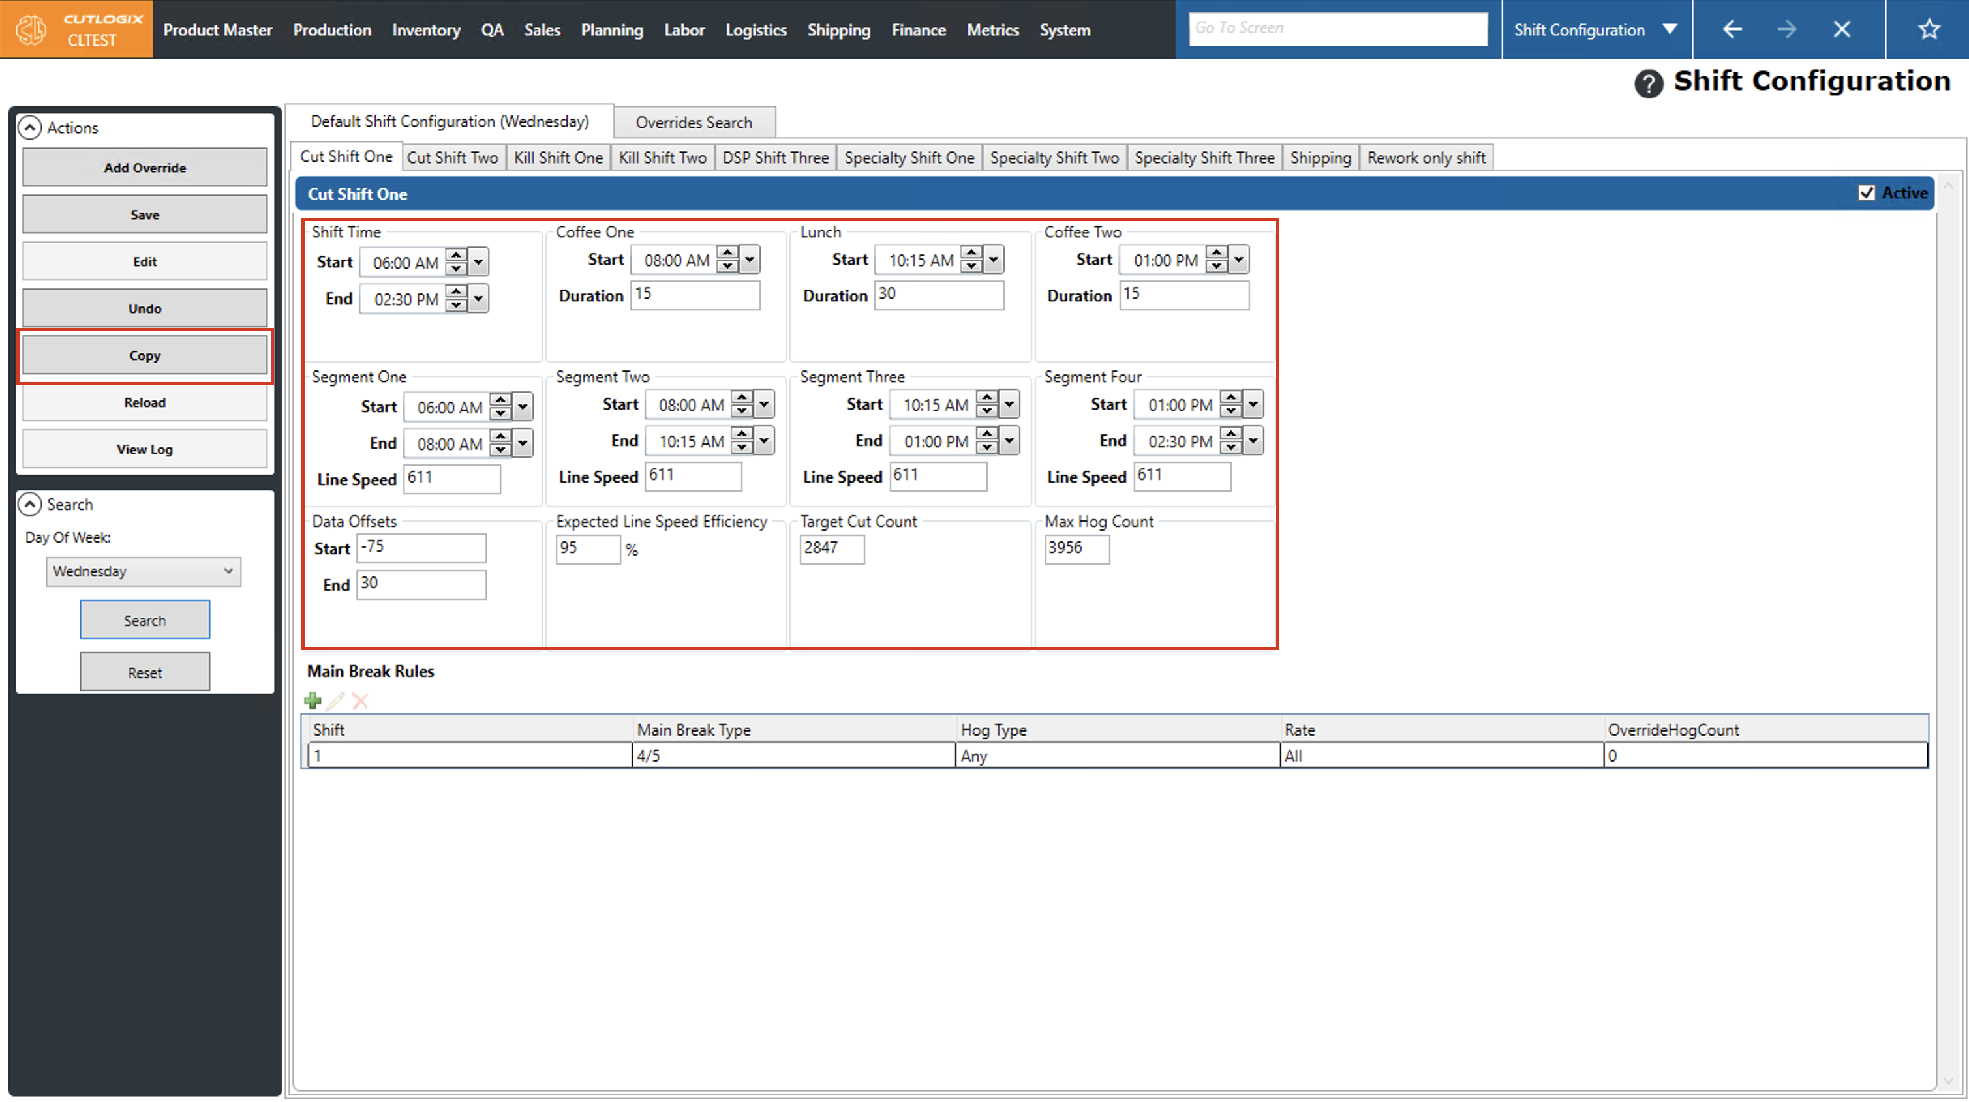Collapse the Search panel
The height and width of the screenshot is (1102, 1969).
[30, 505]
